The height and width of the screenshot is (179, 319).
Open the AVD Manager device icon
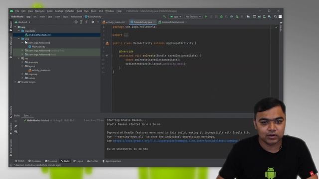click(264, 16)
